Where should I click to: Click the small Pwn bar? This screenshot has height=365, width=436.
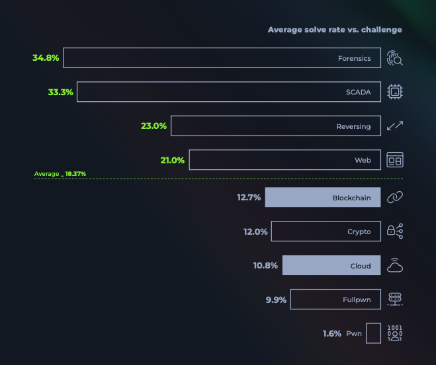coord(374,333)
